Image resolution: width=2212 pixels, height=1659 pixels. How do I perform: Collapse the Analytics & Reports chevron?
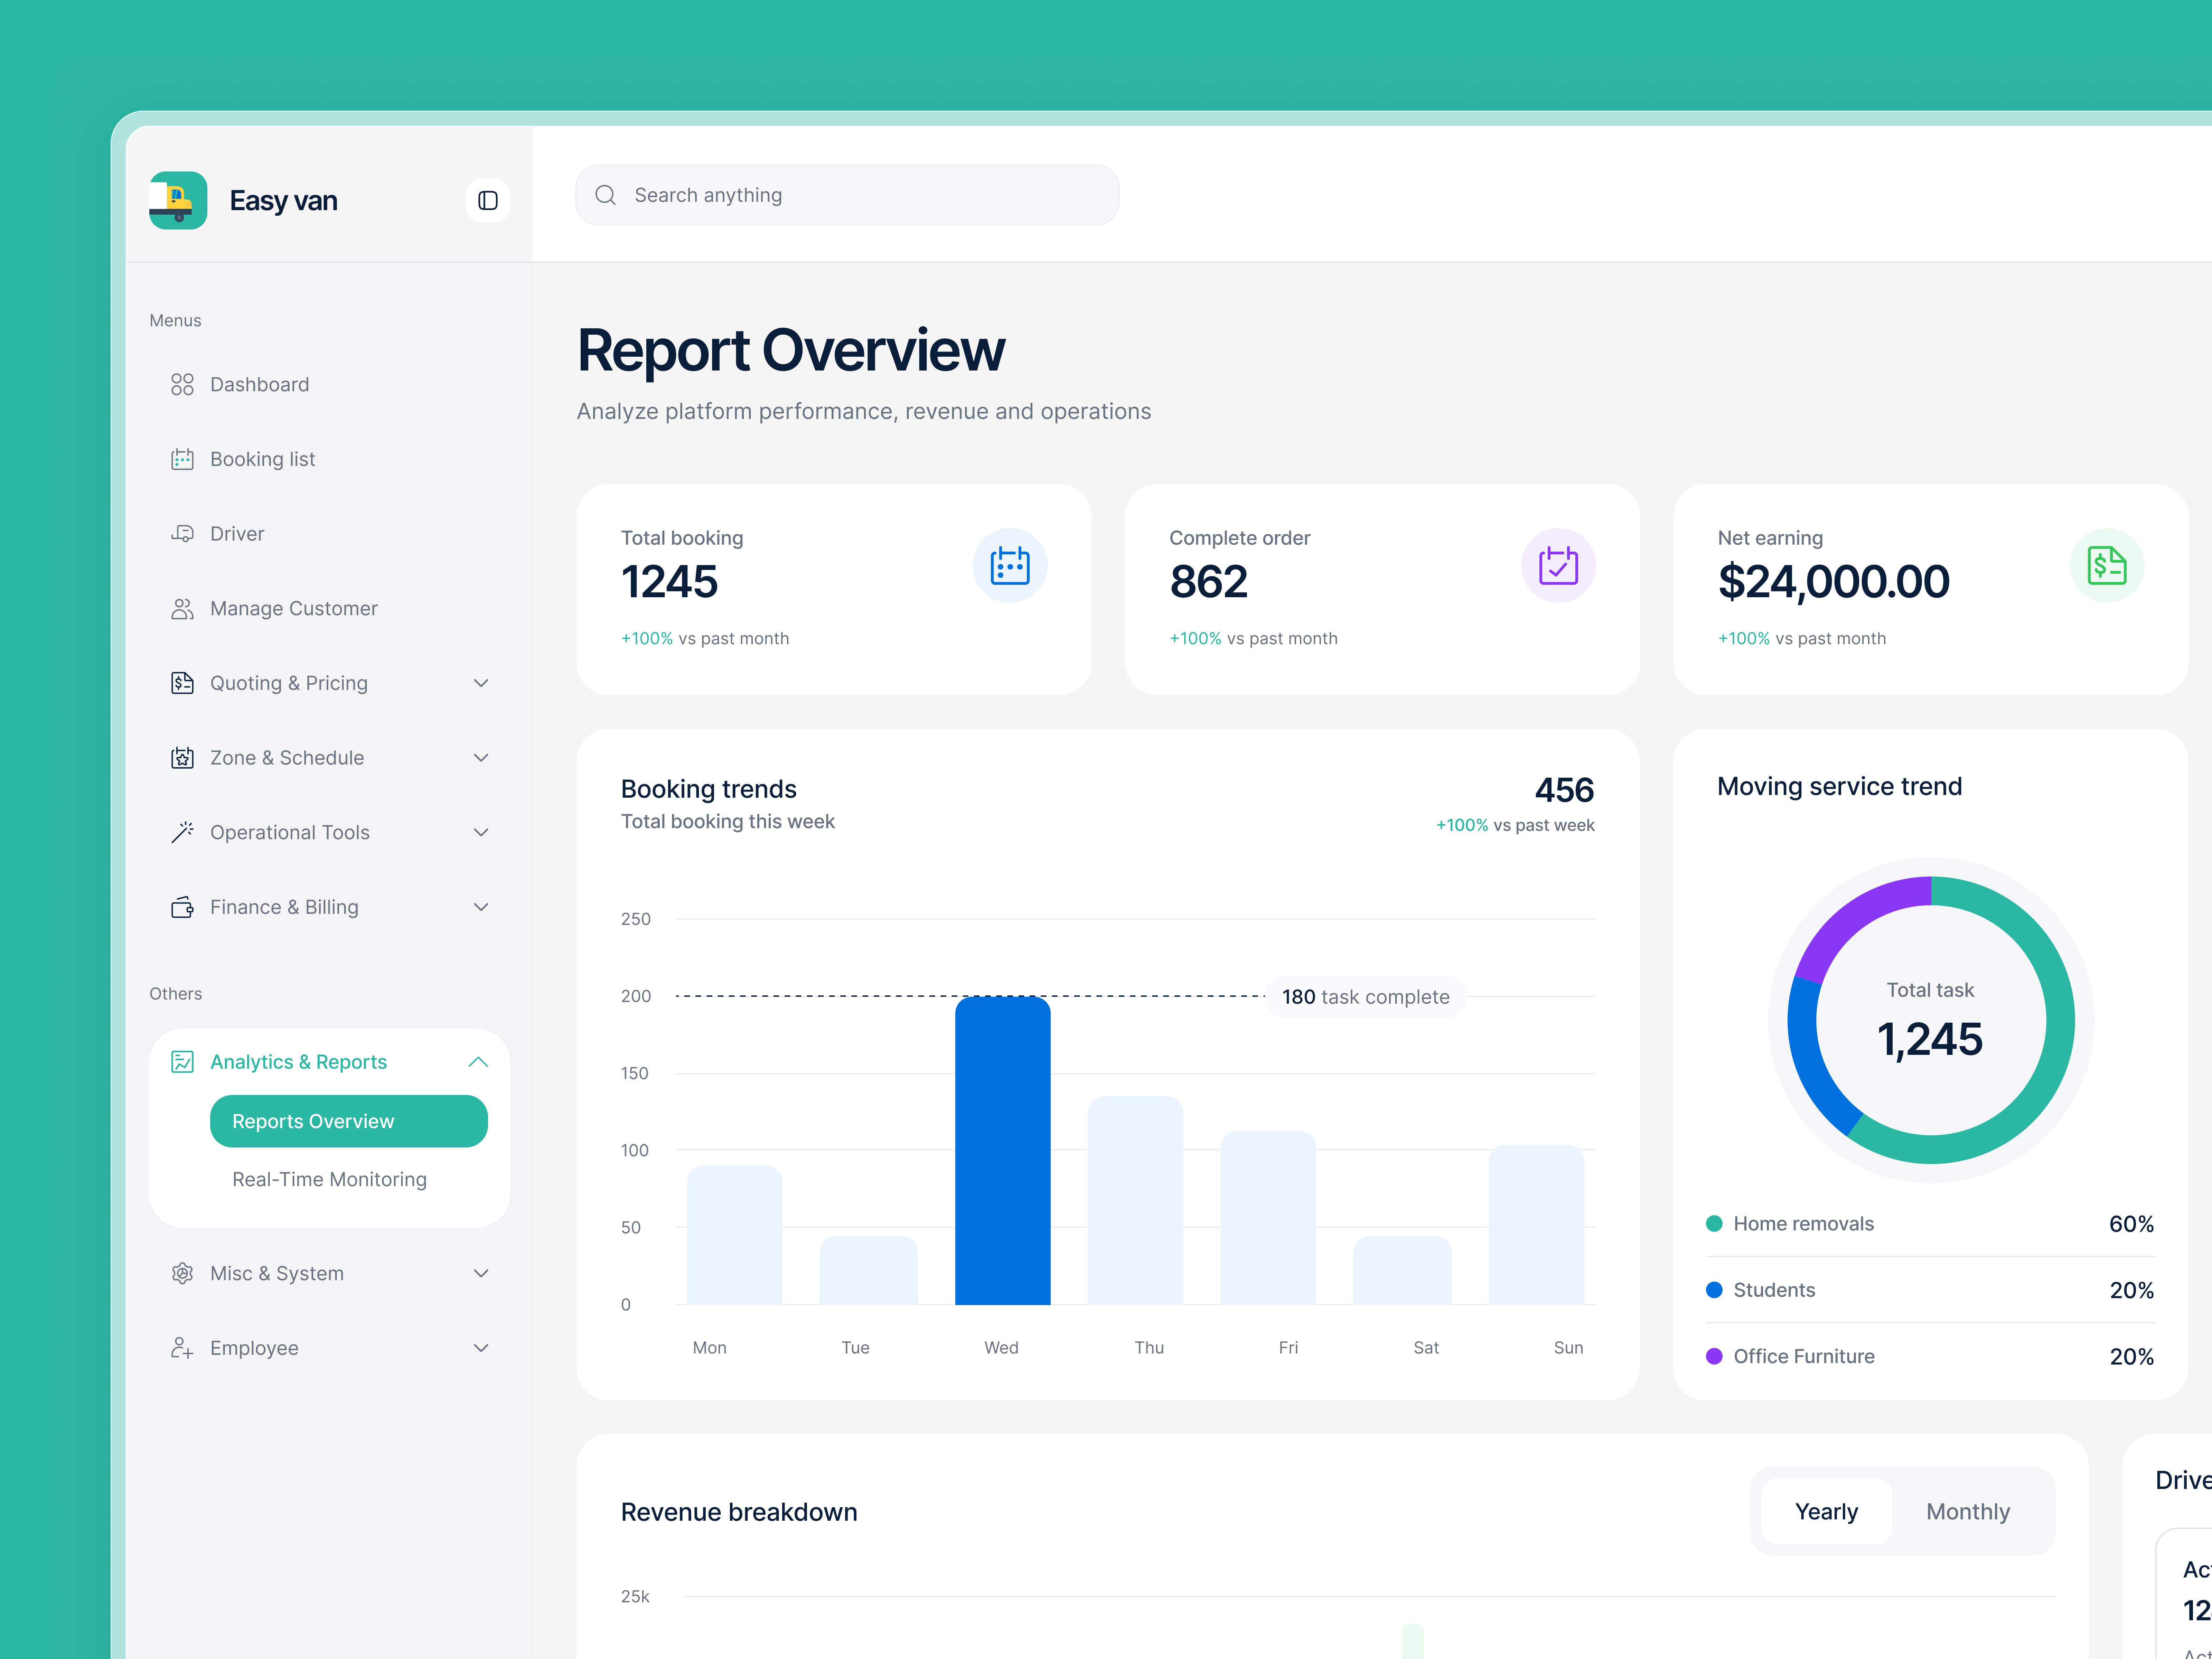(x=478, y=1062)
